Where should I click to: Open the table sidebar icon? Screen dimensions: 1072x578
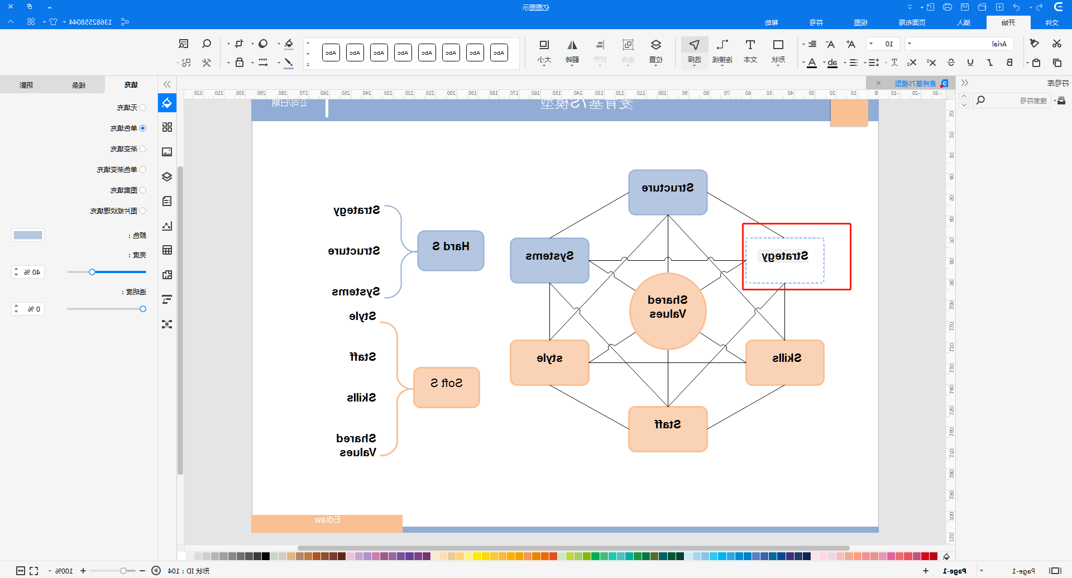[167, 250]
